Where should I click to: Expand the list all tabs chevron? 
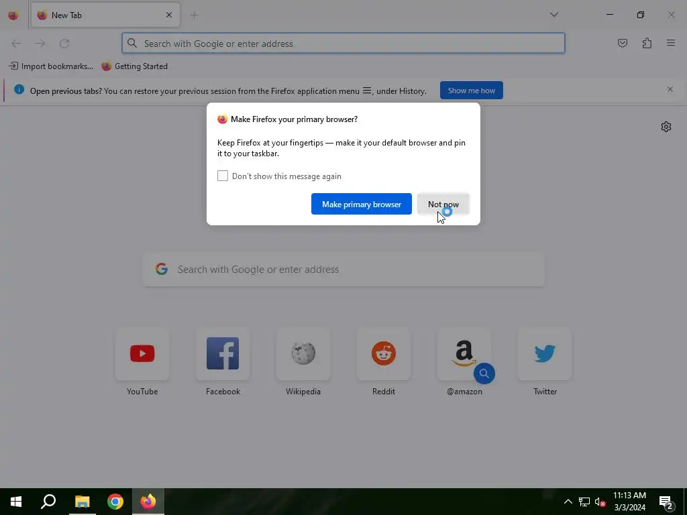click(x=553, y=15)
